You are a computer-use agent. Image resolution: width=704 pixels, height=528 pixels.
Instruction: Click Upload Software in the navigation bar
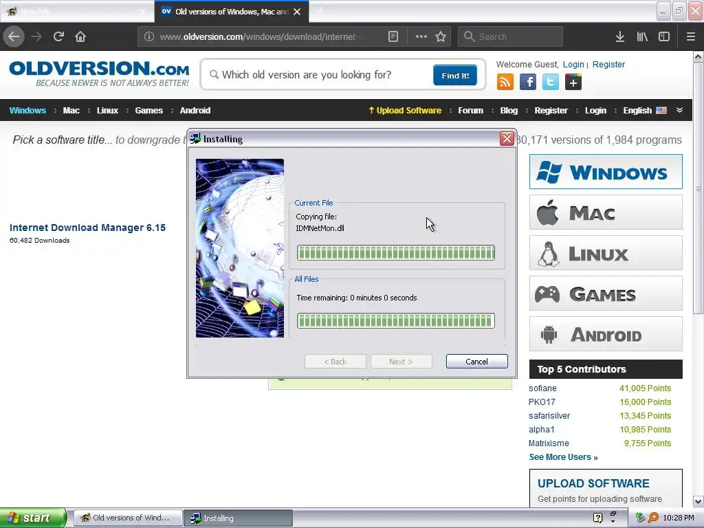pos(405,111)
